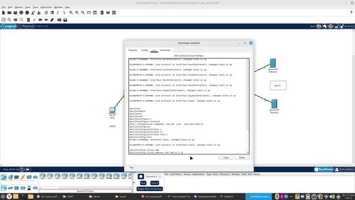The image size is (355, 200).
Task: Open the File menu
Action: pyautogui.click(x=3, y=7)
